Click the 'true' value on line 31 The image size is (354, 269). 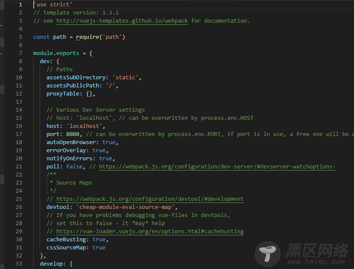99,248
